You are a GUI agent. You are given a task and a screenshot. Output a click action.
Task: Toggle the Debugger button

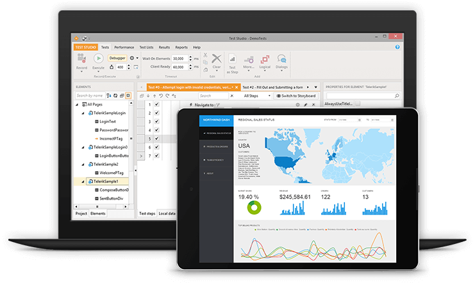(x=117, y=58)
